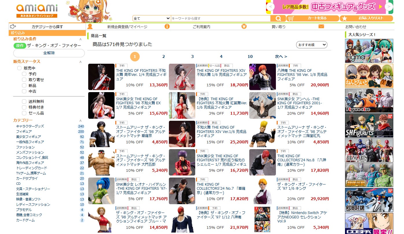Collapse the カテゴリー section
This screenshot has height=234, width=404.
pos(80,120)
